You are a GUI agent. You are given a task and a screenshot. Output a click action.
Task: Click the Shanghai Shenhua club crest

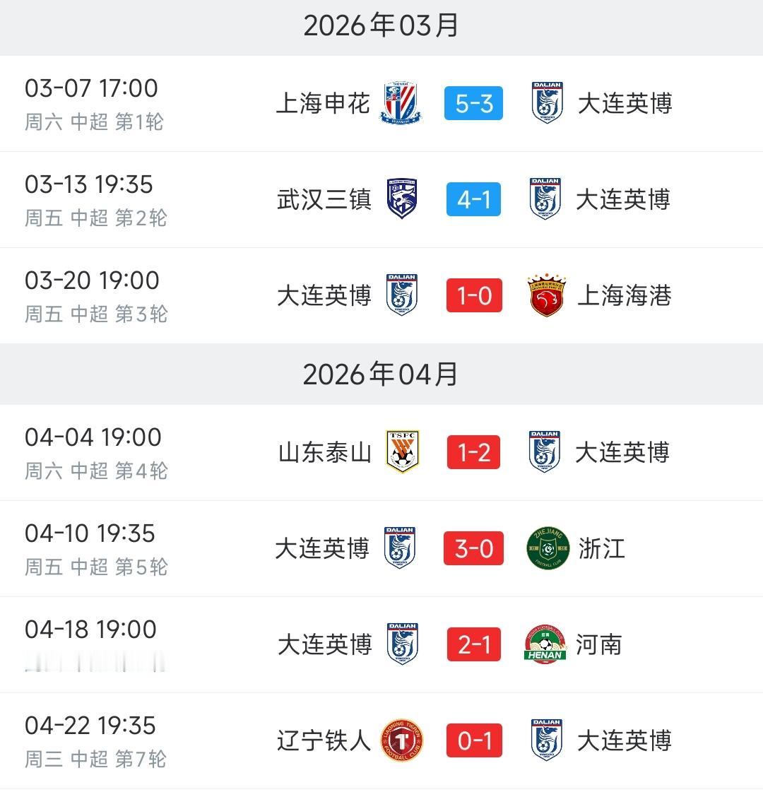point(401,102)
